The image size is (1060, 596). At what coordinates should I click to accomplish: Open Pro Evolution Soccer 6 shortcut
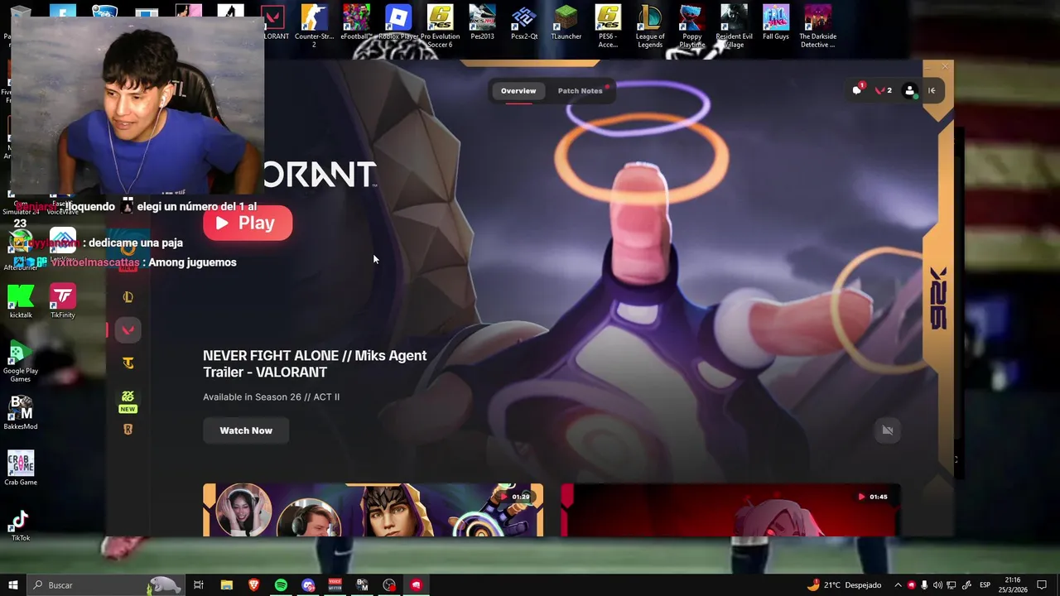tap(440, 26)
